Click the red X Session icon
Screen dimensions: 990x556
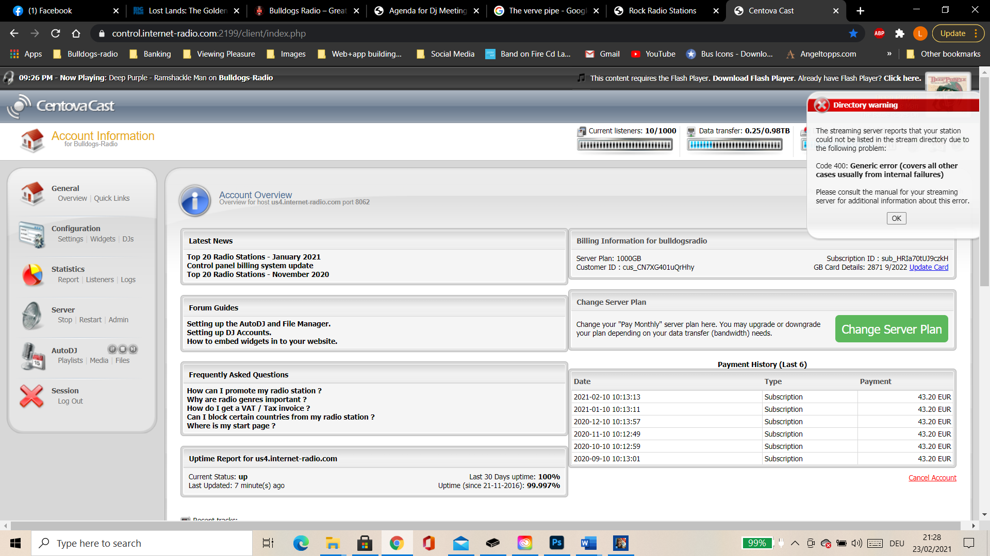pyautogui.click(x=31, y=396)
